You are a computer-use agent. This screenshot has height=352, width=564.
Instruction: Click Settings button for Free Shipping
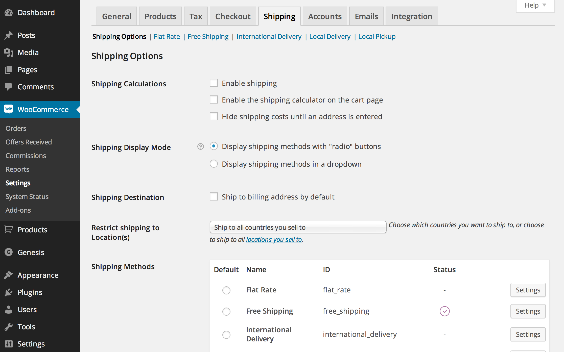(528, 311)
